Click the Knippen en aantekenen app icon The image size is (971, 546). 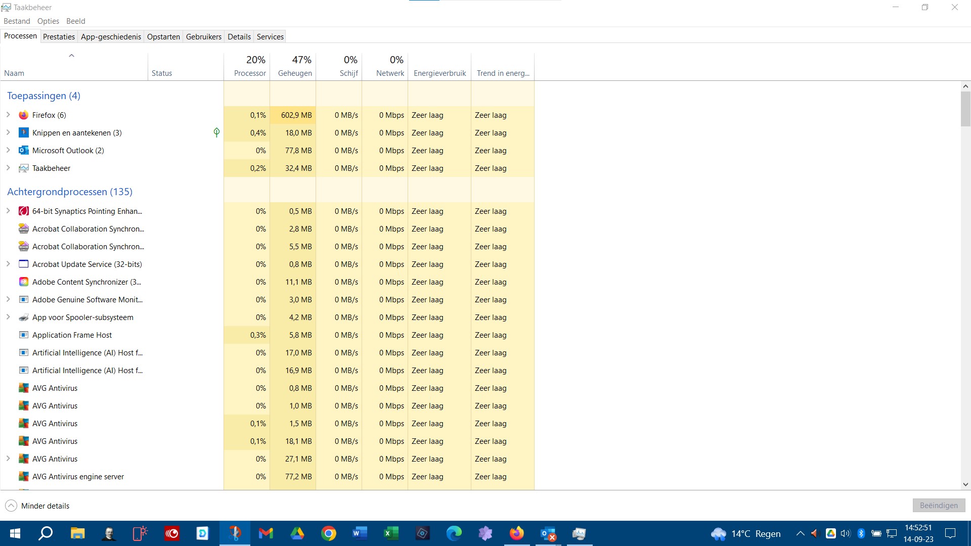pos(23,133)
